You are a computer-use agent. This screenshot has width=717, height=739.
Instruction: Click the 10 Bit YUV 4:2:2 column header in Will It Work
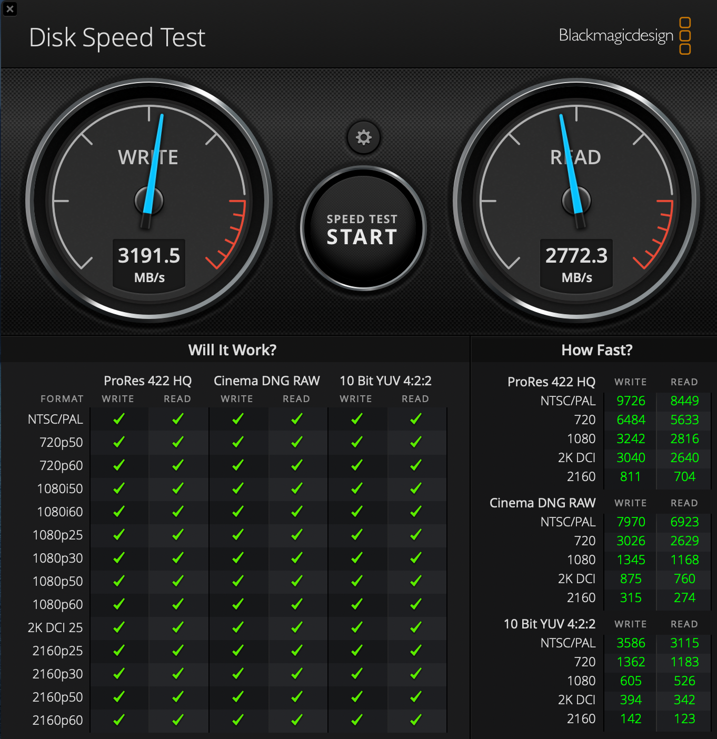(x=385, y=381)
